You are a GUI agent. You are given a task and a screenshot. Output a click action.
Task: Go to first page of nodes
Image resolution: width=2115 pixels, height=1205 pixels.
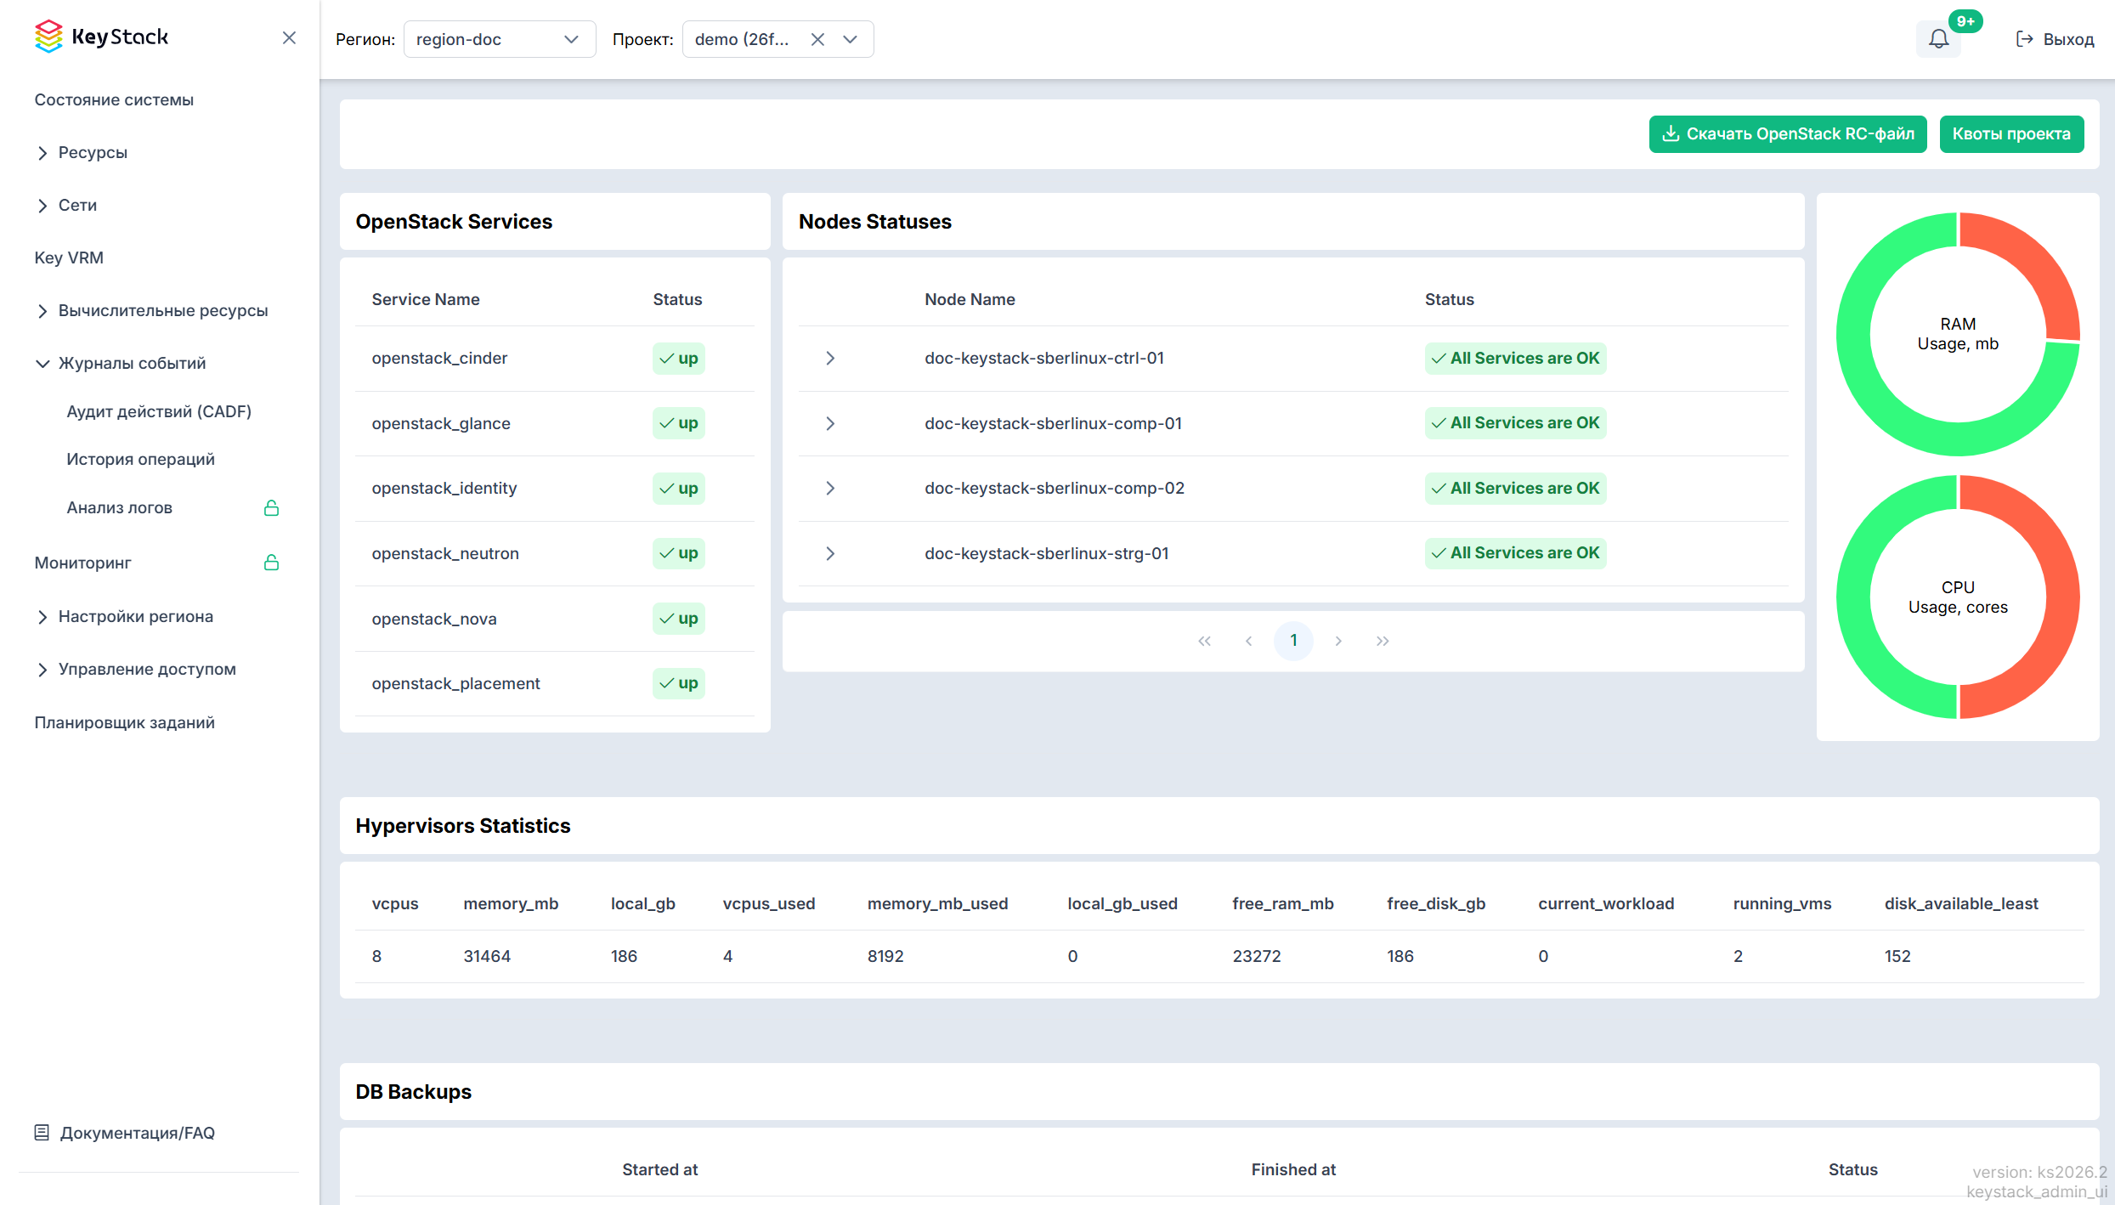(1204, 641)
